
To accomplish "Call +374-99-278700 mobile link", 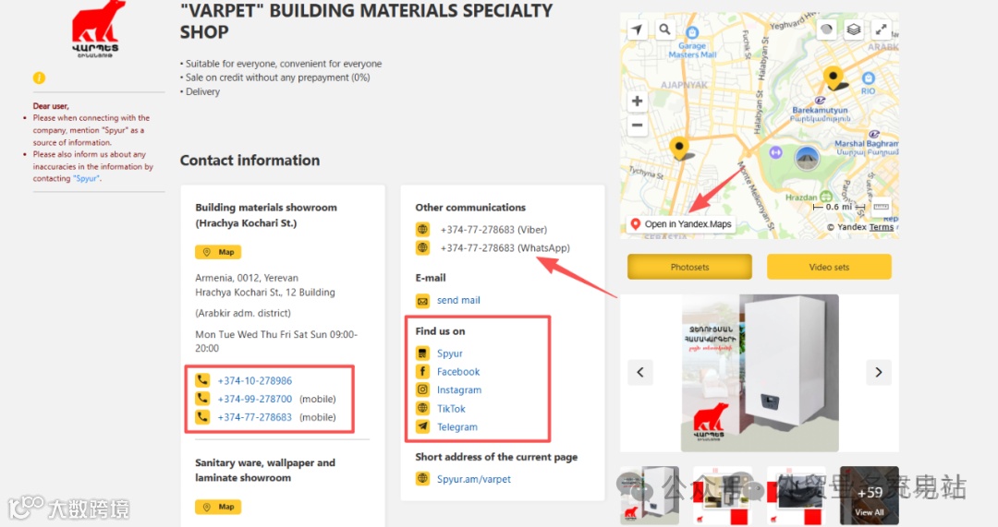I will point(255,400).
